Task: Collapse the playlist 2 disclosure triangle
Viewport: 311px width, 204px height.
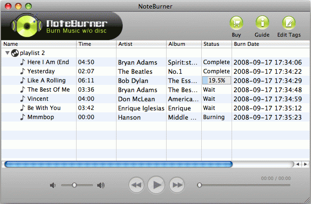Action: [x=7, y=53]
